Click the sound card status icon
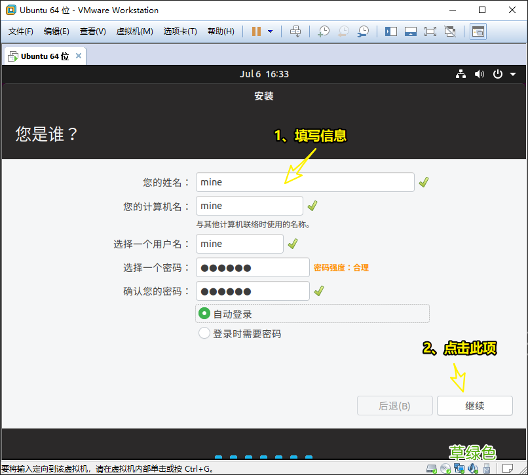 tap(473, 468)
